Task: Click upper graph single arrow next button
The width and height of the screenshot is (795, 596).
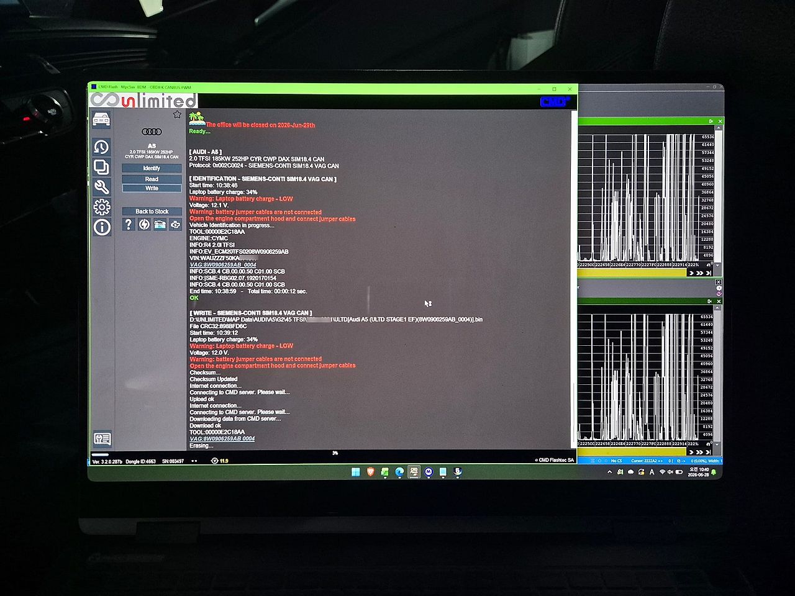Action: 692,273
